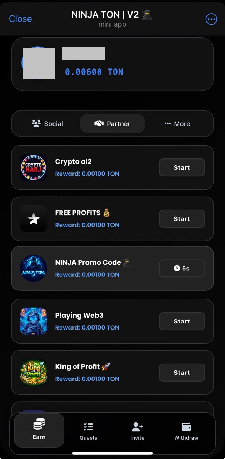Viewport: 225px width, 459px height.
Task: Go to the Quests checklist tab
Action: pyautogui.click(x=88, y=431)
